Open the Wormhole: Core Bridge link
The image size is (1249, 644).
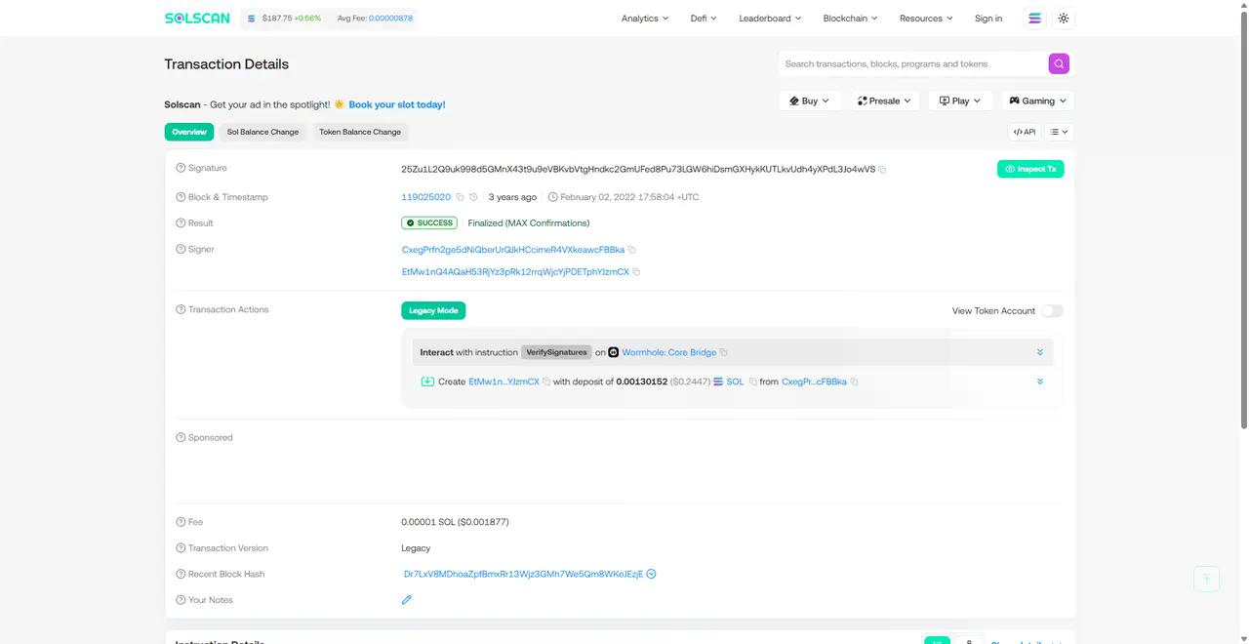coord(668,352)
